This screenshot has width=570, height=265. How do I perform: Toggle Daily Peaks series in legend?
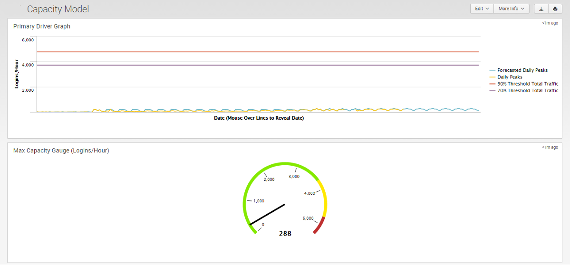pos(510,77)
